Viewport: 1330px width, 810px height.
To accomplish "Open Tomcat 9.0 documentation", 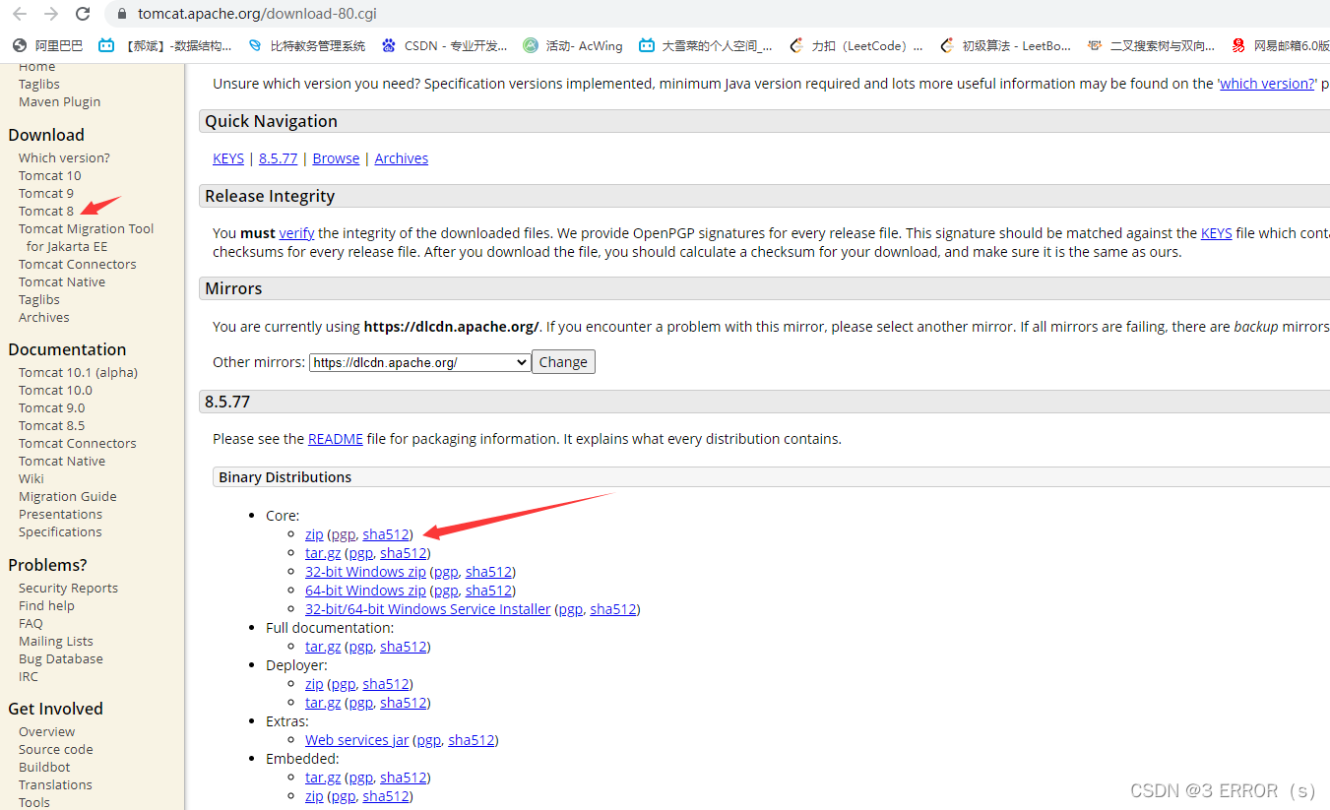I will click(x=51, y=407).
